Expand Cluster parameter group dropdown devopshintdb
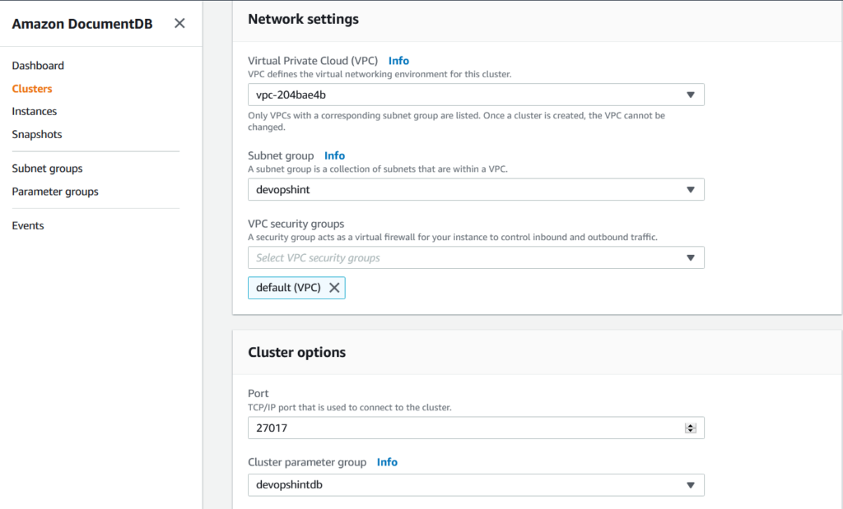843x509 pixels. point(476,485)
